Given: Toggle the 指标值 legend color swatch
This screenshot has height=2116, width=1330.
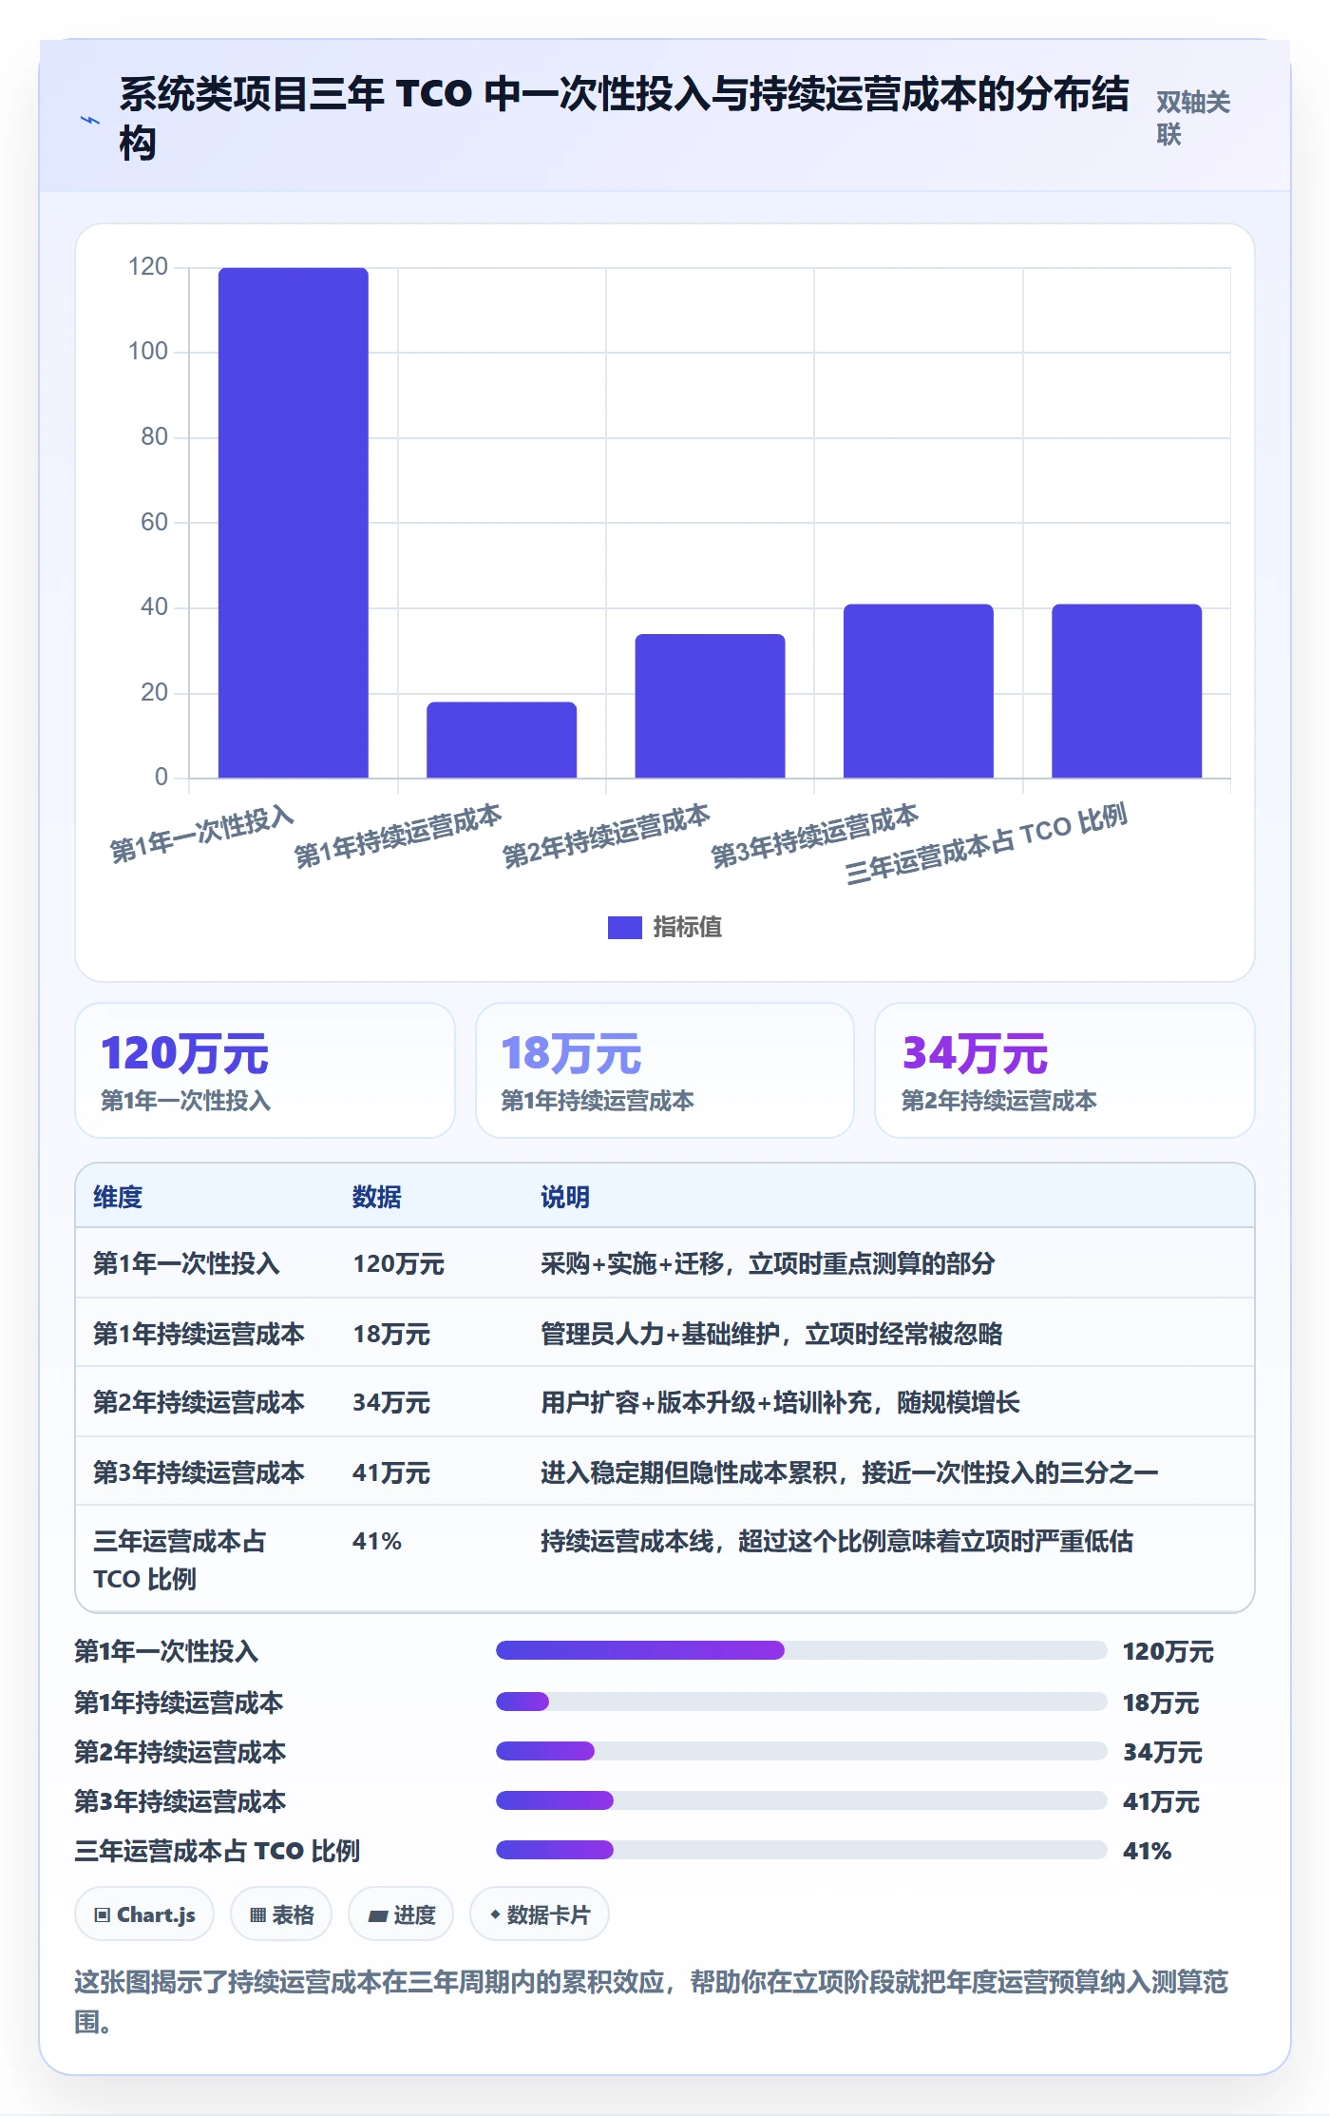Looking at the screenshot, I should point(624,927).
